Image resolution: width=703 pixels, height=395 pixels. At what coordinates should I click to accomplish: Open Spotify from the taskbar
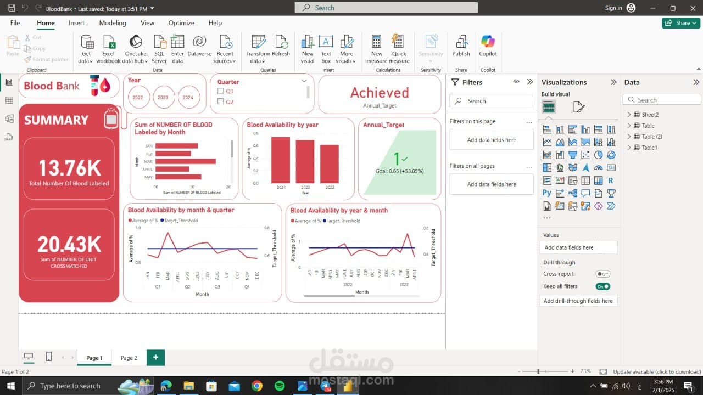[x=280, y=386]
